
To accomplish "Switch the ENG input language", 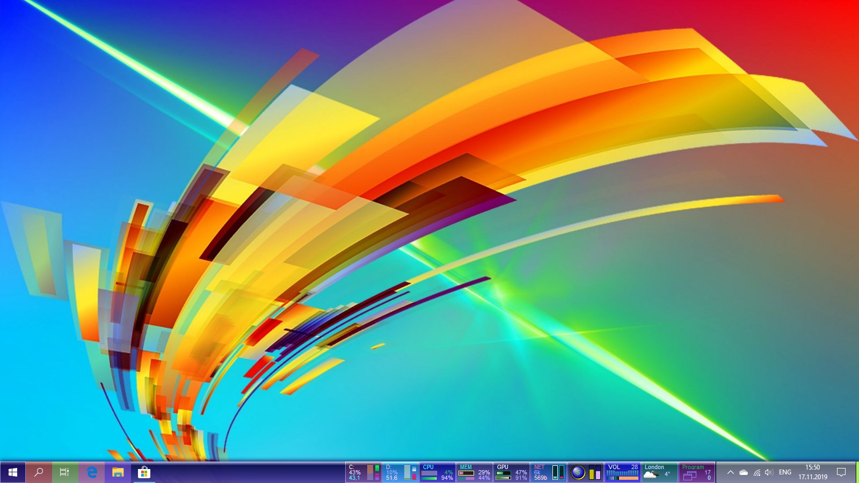I will tap(785, 472).
